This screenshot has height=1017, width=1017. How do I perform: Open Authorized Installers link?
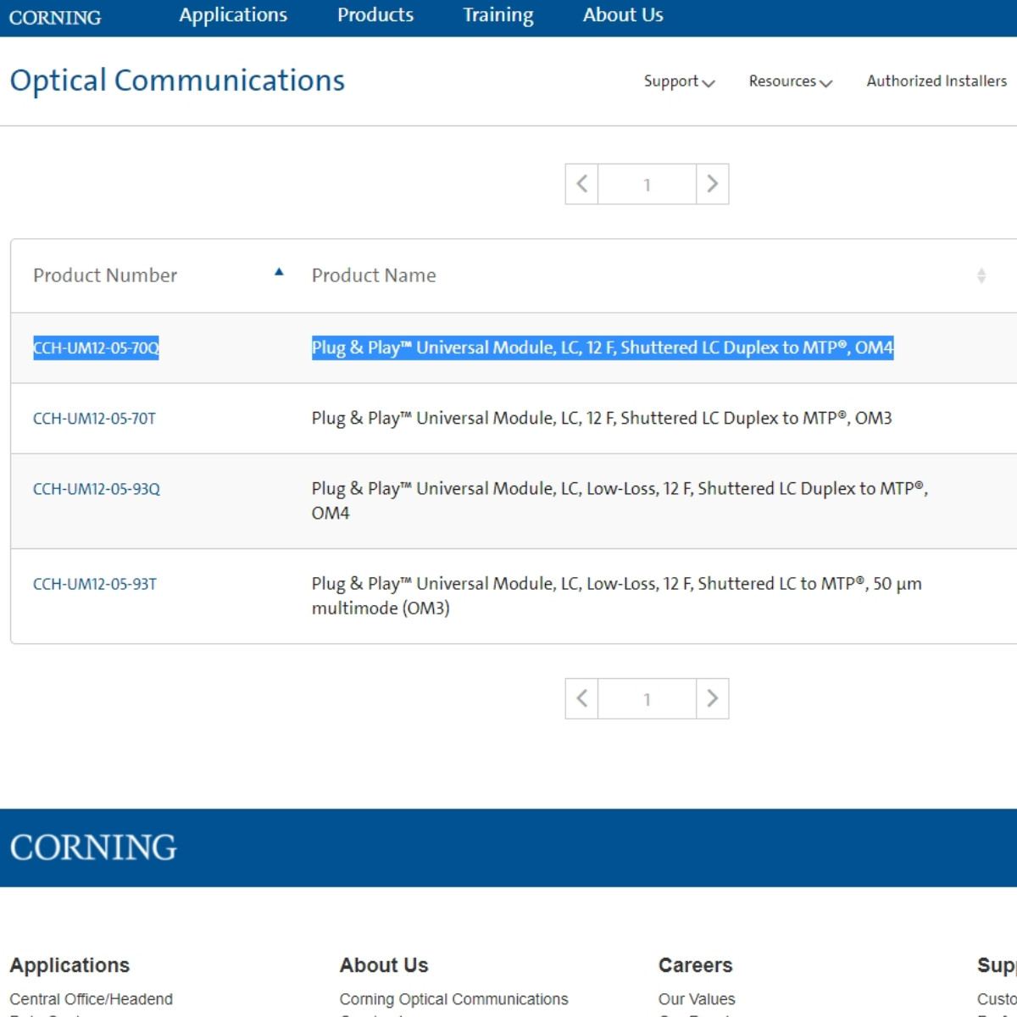[936, 81]
